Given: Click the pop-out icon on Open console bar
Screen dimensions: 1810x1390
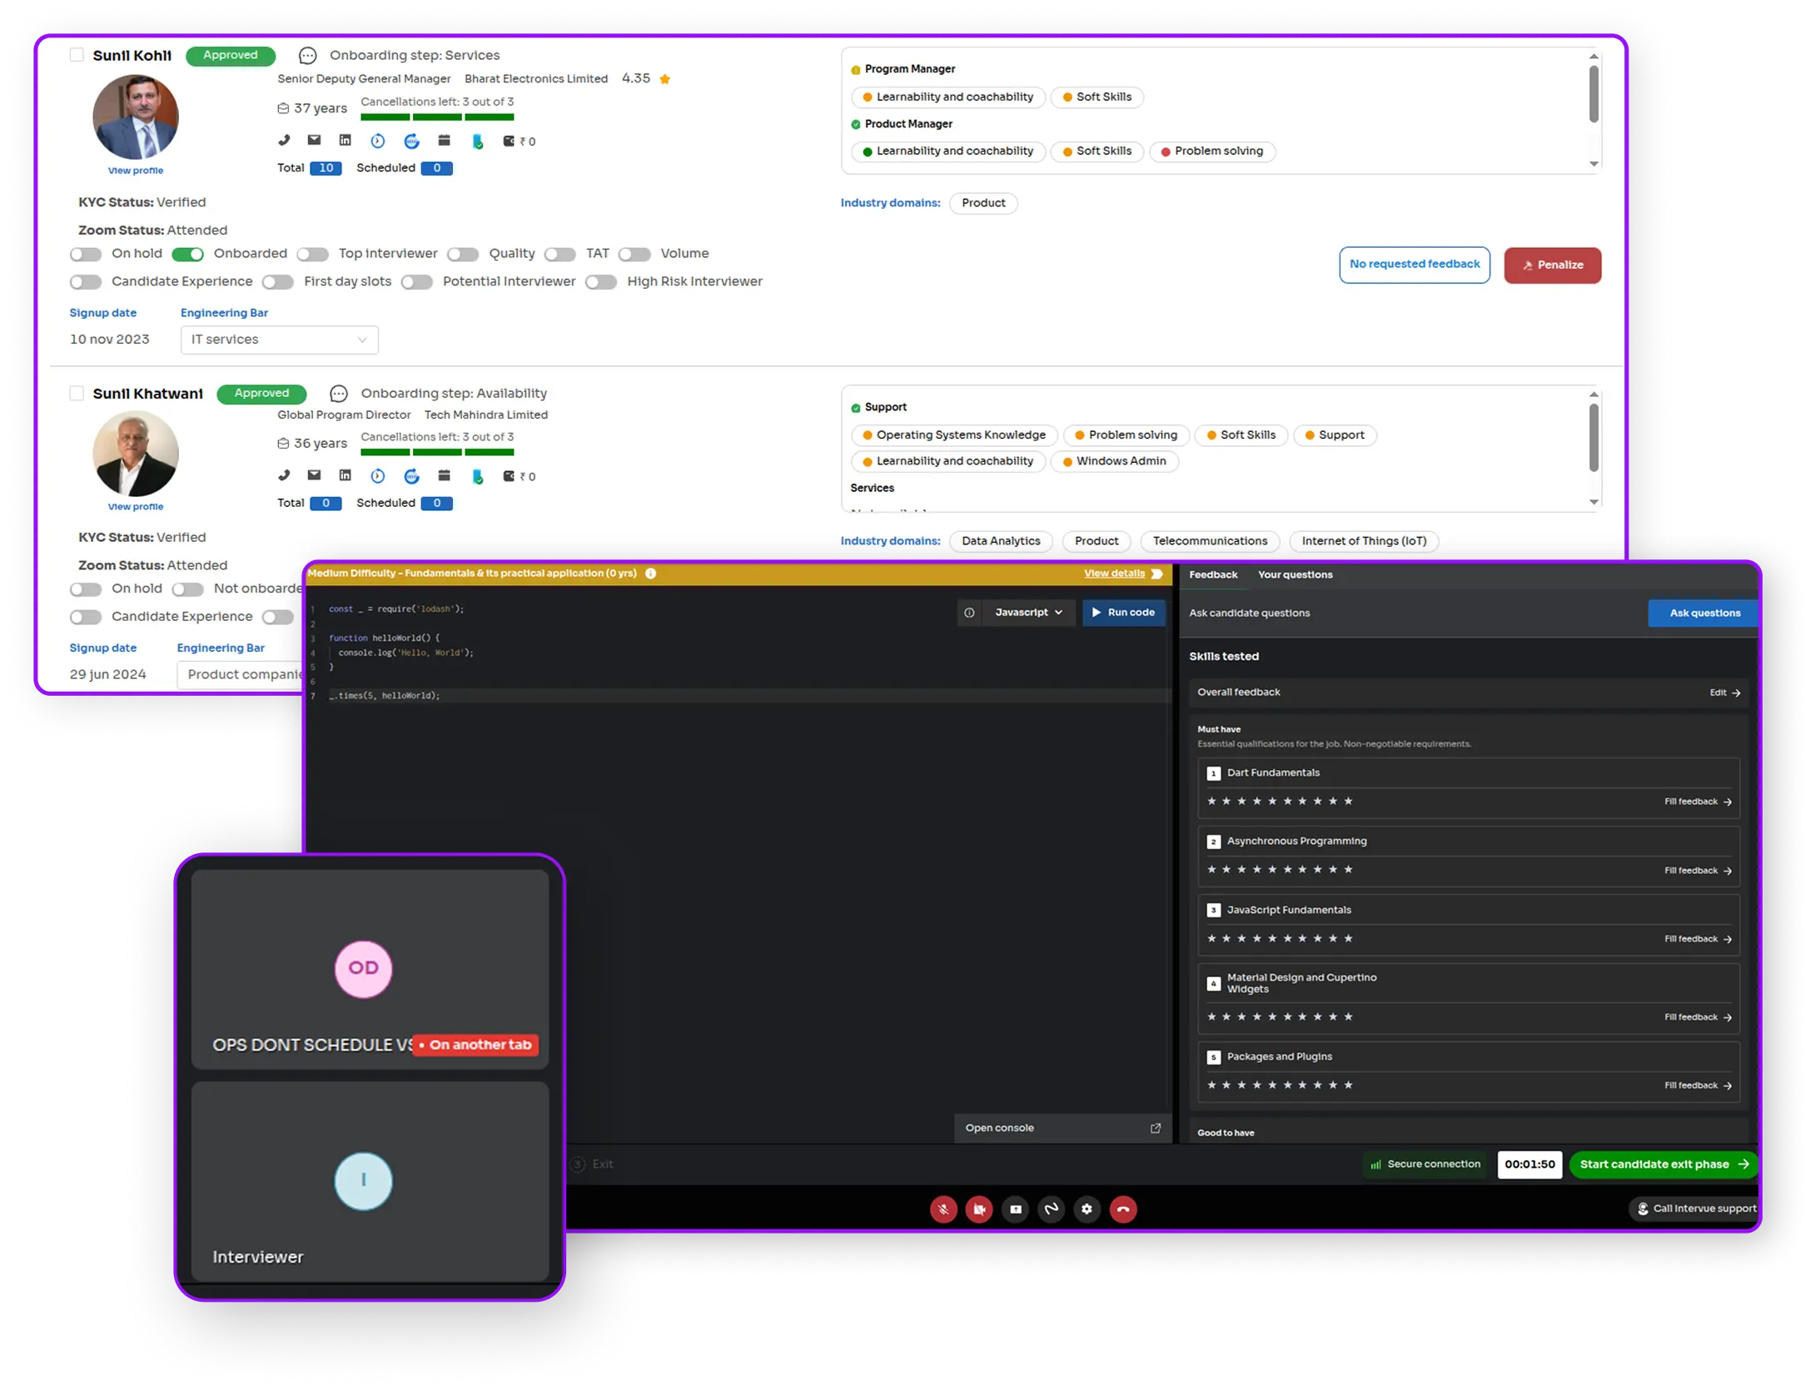Looking at the screenshot, I should (x=1155, y=1129).
